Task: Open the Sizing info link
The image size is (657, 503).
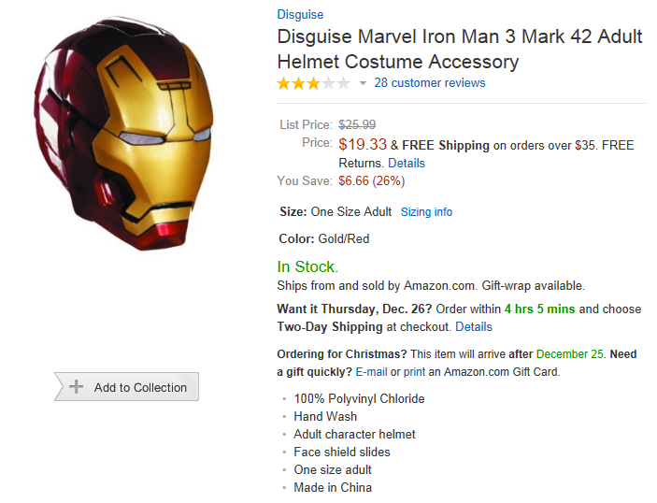Action: coord(426,212)
